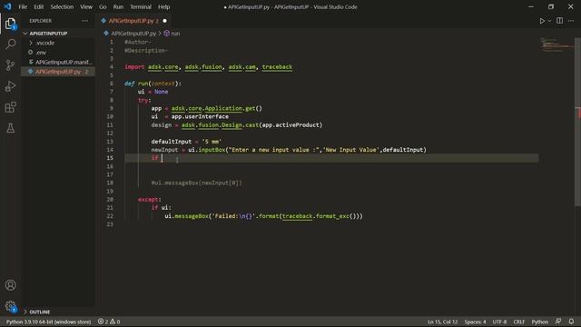Open the Explorer view in activity bar
This screenshot has width=581, height=327.
pos(10,24)
